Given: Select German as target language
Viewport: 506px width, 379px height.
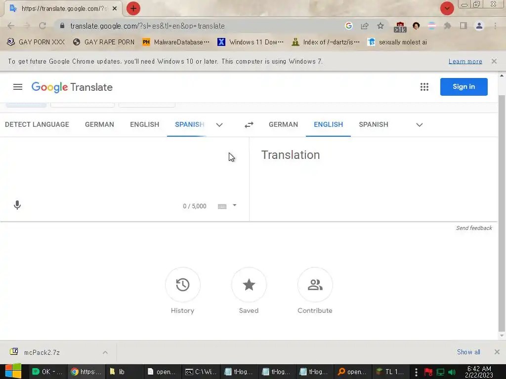Looking at the screenshot, I should [x=283, y=124].
